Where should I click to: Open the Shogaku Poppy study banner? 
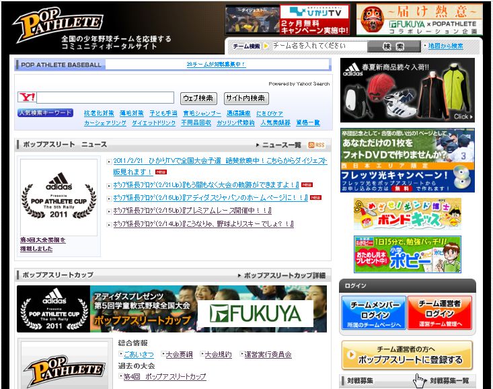pos(408,254)
